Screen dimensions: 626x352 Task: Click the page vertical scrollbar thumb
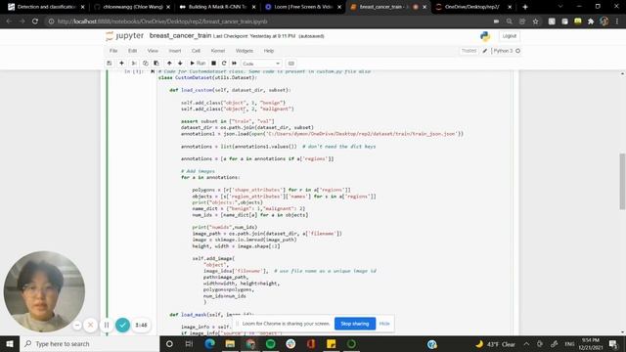pos(622,181)
